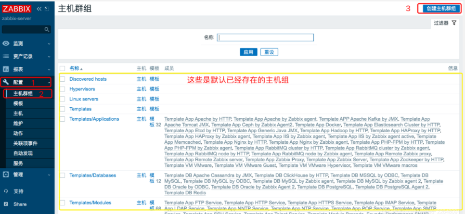The width and height of the screenshot is (465, 214).
Task: Open Template App Docker member link
Action: click(318, 125)
